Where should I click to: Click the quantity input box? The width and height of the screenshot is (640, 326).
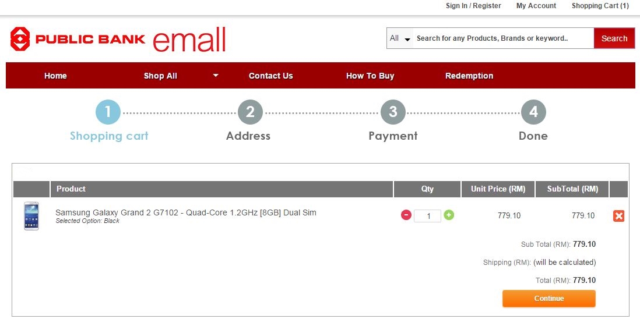(x=427, y=215)
